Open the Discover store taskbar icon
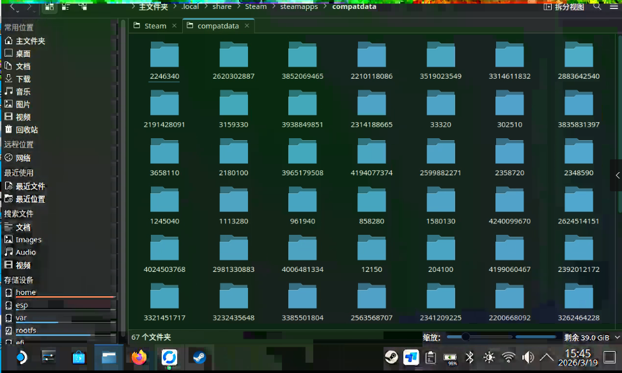This screenshot has height=373, width=622. [x=79, y=357]
